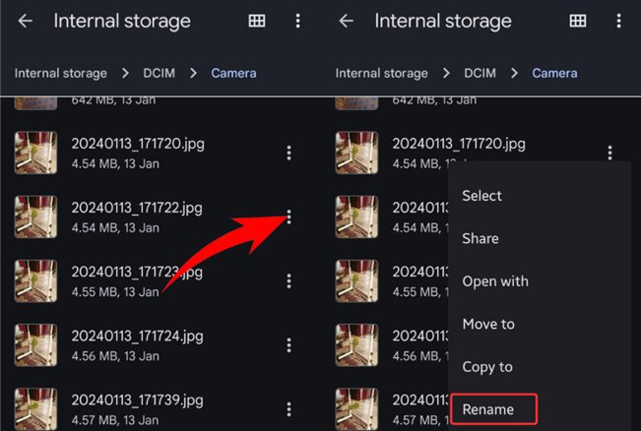The height and width of the screenshot is (431, 641).
Task: Choose Copy to in context menu
Action: pos(486,367)
